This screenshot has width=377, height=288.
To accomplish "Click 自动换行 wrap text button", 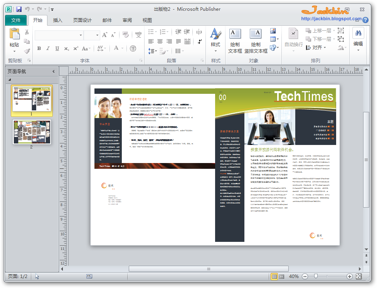I will (294, 40).
